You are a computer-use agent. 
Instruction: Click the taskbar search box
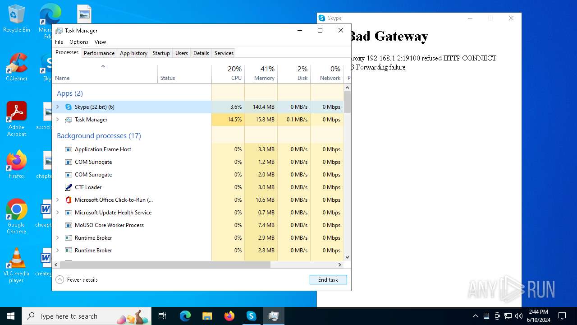pos(87,316)
